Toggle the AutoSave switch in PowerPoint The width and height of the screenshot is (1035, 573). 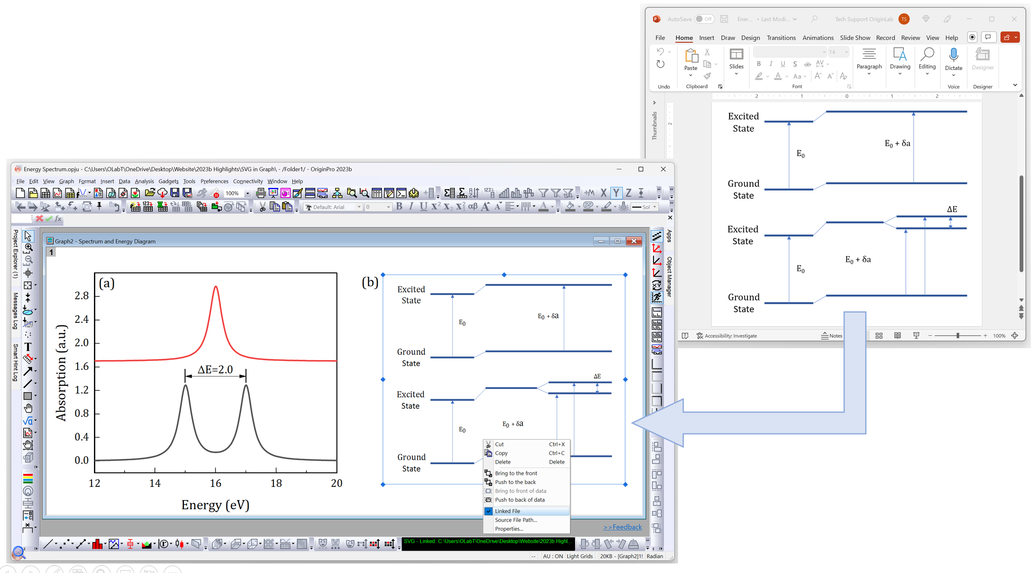tap(704, 19)
